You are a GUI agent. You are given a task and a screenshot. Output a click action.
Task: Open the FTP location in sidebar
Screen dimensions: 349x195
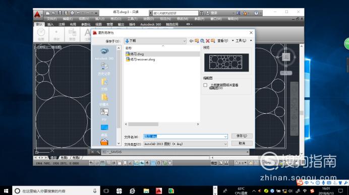(104, 114)
